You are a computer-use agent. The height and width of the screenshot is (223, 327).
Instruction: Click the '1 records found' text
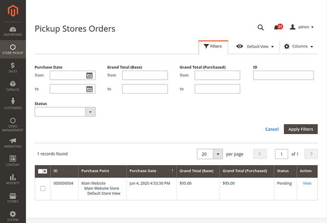pyautogui.click(x=52, y=154)
